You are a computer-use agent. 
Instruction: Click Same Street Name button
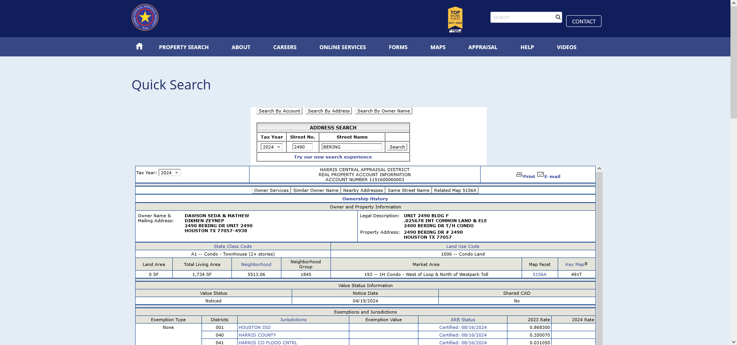click(x=408, y=190)
